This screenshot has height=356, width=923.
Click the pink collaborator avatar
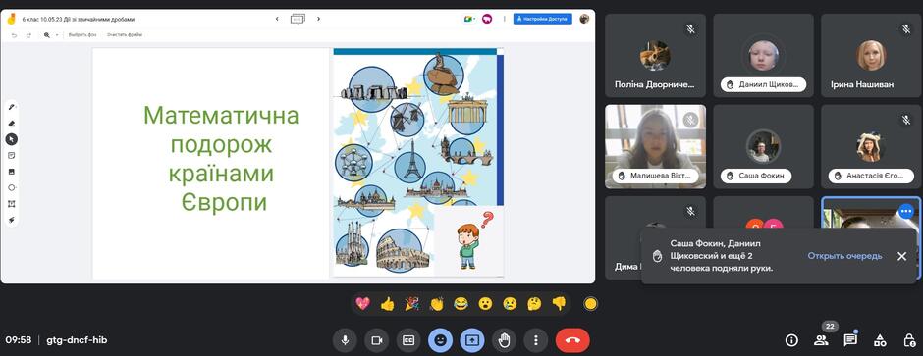coord(487,19)
